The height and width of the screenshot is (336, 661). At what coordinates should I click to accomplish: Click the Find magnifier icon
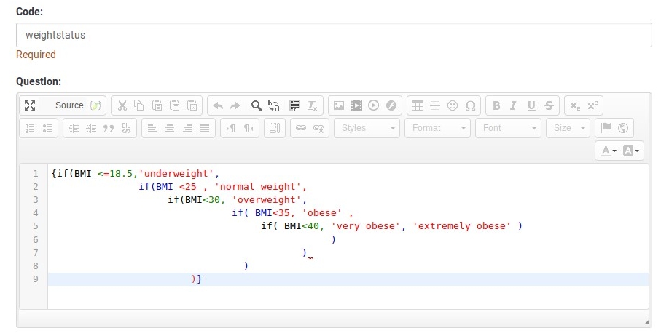click(256, 105)
